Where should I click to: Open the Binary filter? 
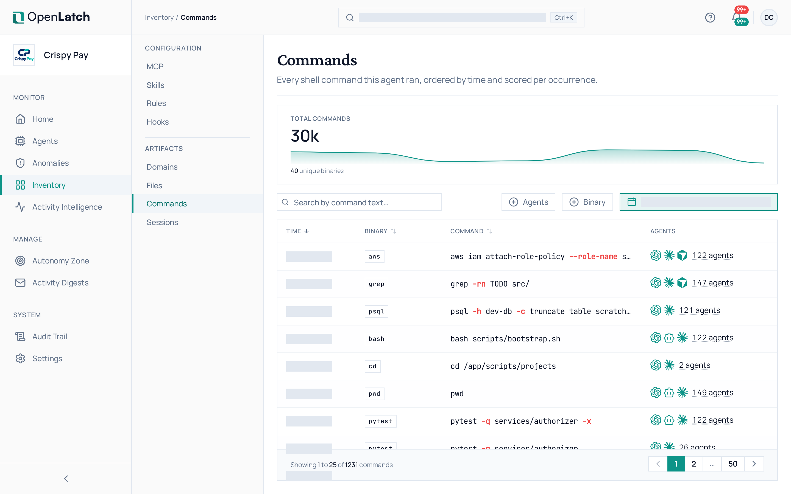[x=587, y=202]
